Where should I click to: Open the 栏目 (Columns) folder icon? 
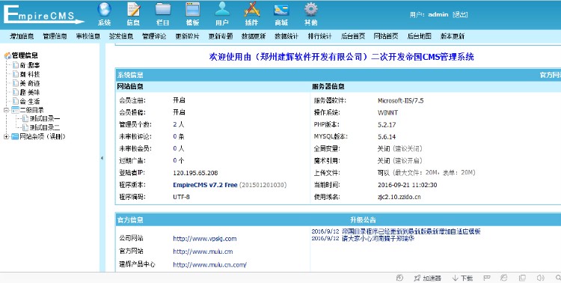click(163, 10)
